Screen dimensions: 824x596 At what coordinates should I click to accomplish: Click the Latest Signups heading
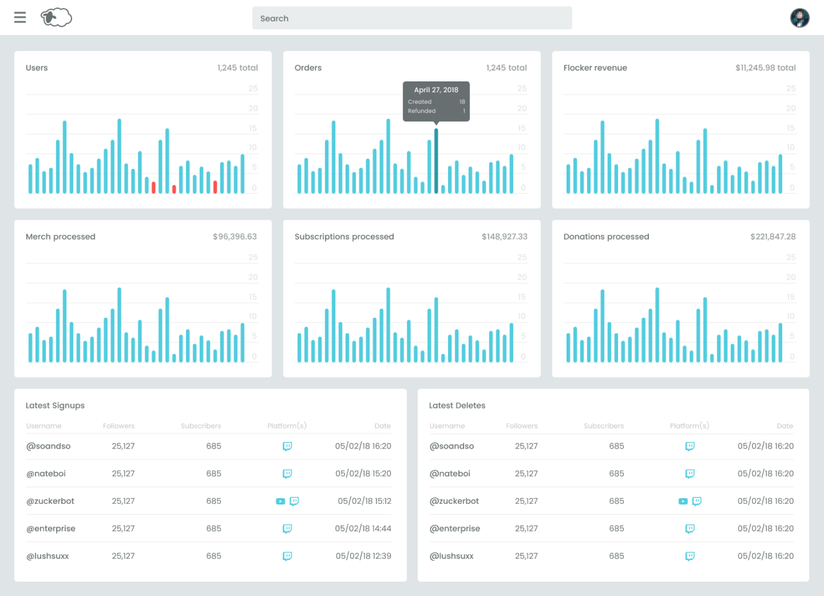click(55, 405)
